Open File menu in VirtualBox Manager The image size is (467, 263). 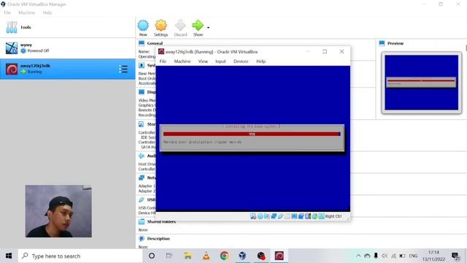tap(7, 12)
